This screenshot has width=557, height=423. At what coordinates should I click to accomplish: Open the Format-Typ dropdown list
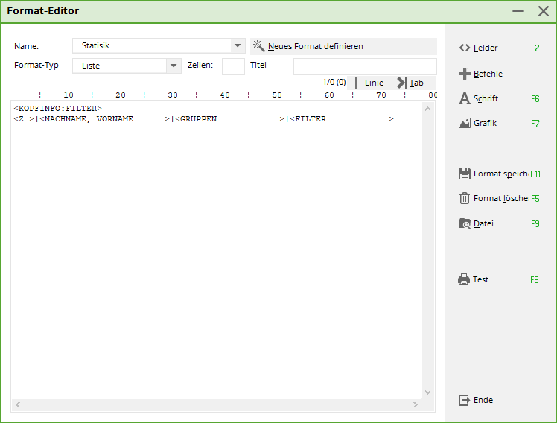point(174,66)
